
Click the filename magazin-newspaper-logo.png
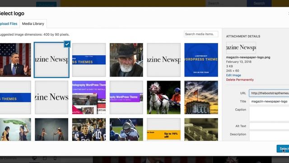coord(248,58)
